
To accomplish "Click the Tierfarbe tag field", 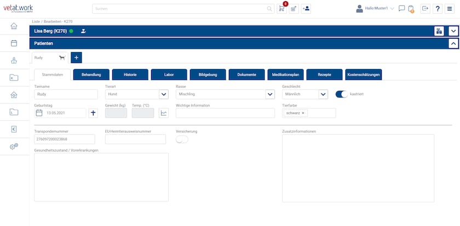I will tap(309, 113).
